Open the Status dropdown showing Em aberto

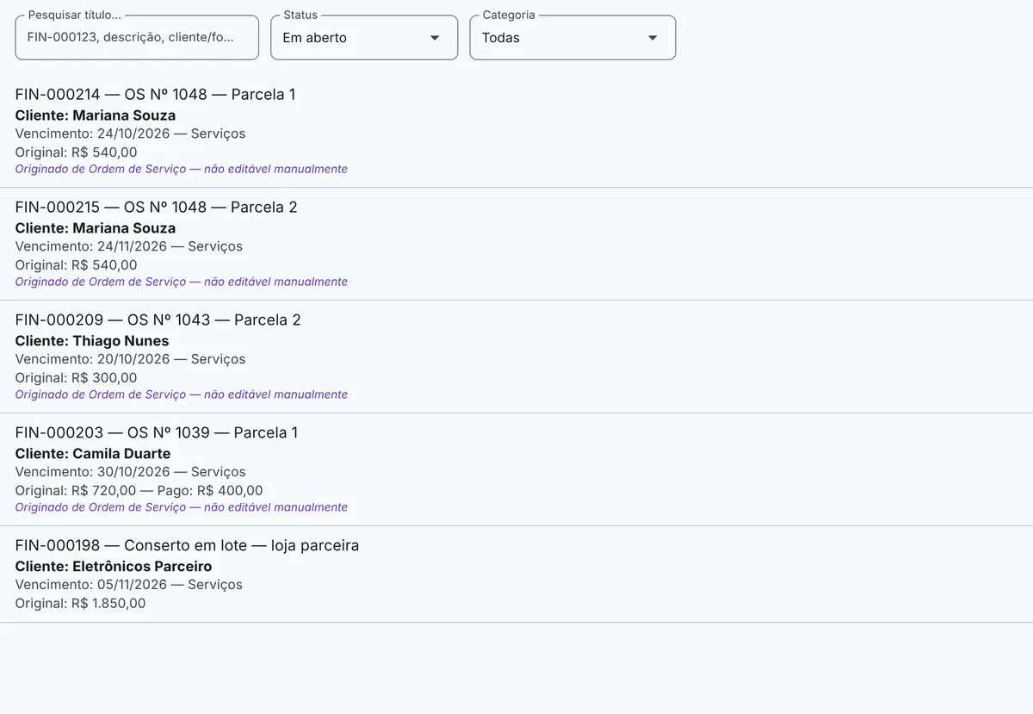coord(364,38)
